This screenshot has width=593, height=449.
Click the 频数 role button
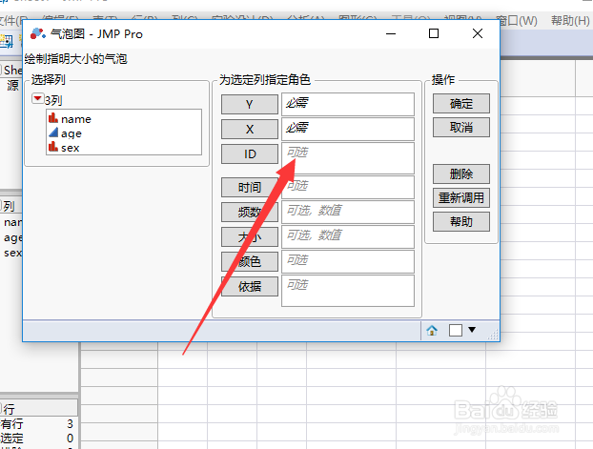pyautogui.click(x=249, y=212)
